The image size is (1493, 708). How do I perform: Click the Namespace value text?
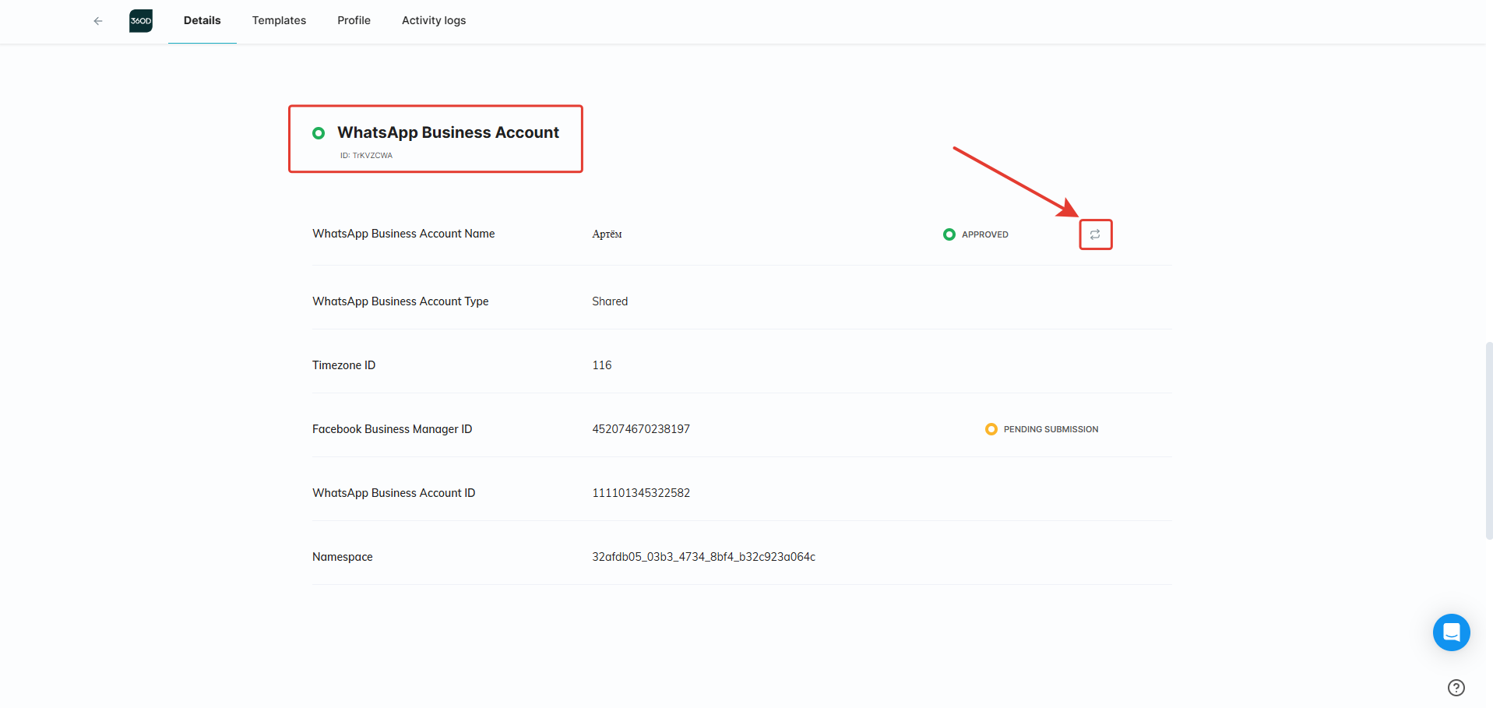(703, 557)
